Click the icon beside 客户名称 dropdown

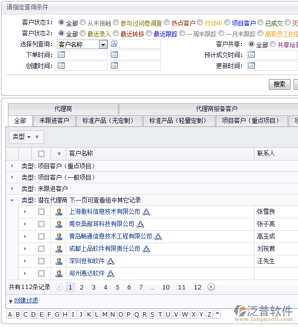pyautogui.click(x=114, y=44)
